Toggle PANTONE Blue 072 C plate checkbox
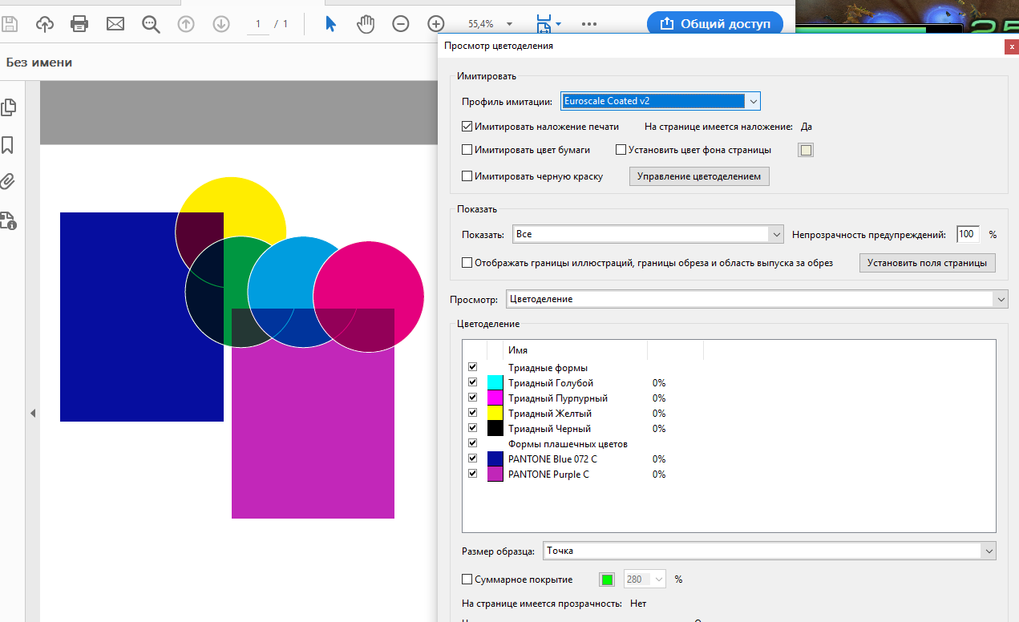Screen dimensions: 1019x622 click(472, 458)
